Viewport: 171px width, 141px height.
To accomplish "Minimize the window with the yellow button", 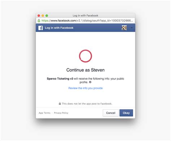I will coord(43,15).
